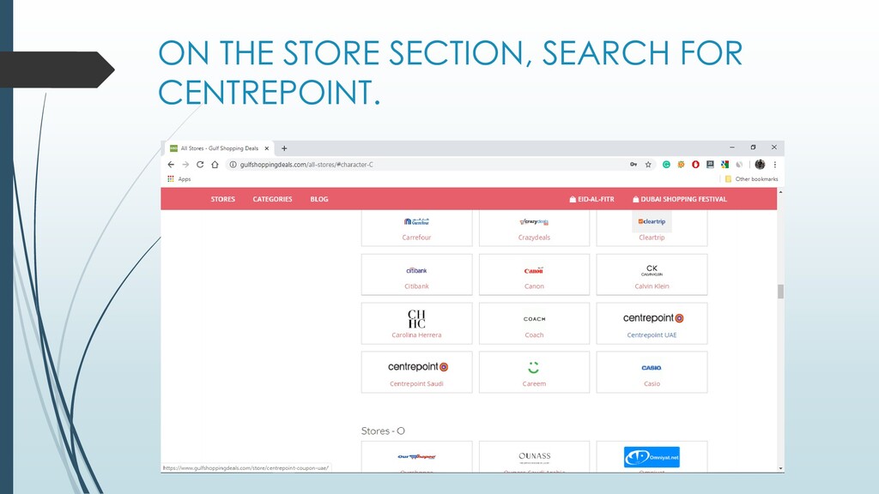Image resolution: width=879 pixels, height=494 pixels.
Task: Open the Chrome profile avatar
Action: pos(760,165)
